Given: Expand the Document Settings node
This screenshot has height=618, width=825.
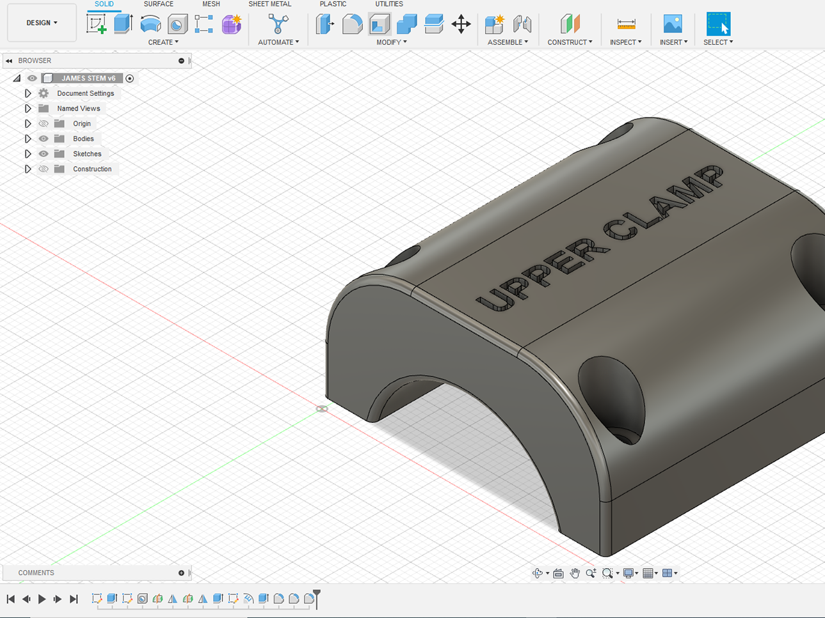Looking at the screenshot, I should point(28,93).
